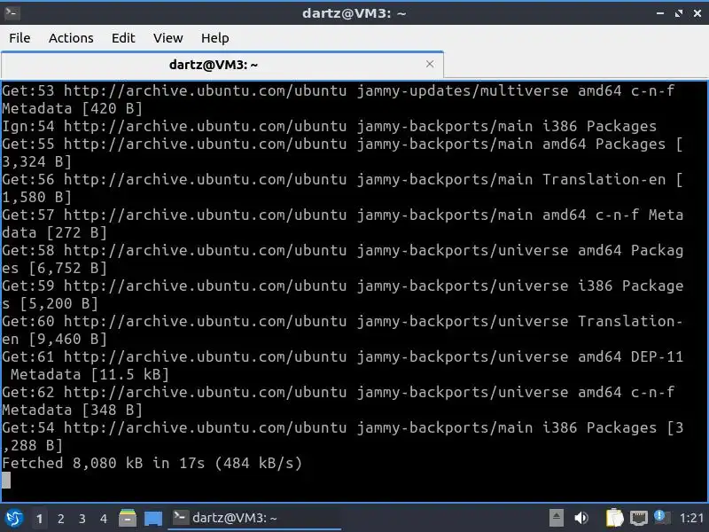The width and height of the screenshot is (709, 532).
Task: Open the View menu
Action: pos(168,38)
